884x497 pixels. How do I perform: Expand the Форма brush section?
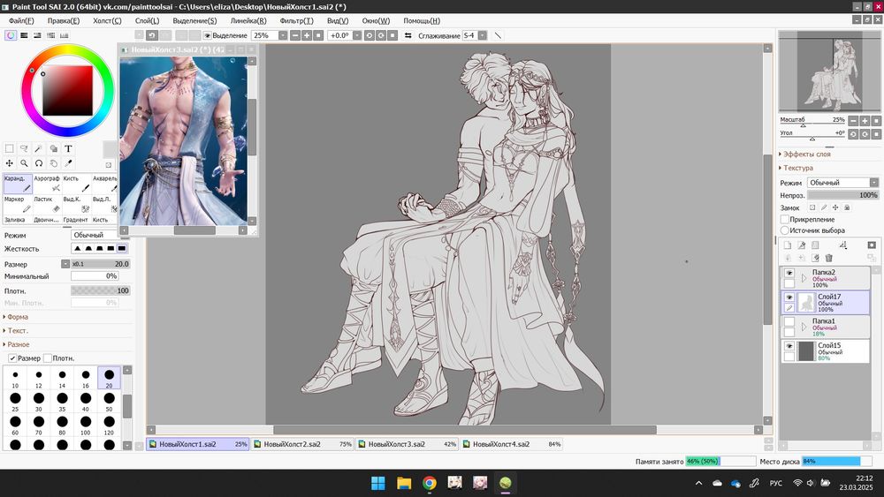tap(16, 317)
